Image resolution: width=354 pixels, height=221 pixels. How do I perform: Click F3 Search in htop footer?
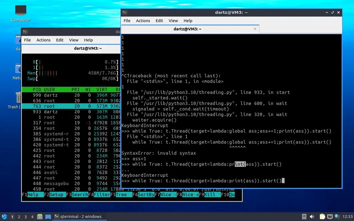(x=77, y=194)
